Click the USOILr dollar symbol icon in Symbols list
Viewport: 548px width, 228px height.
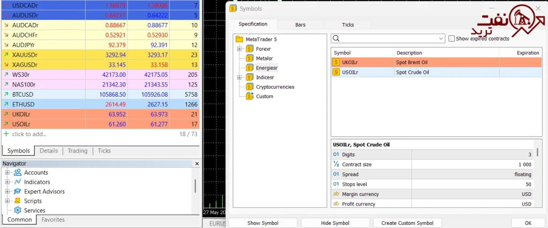(x=336, y=72)
